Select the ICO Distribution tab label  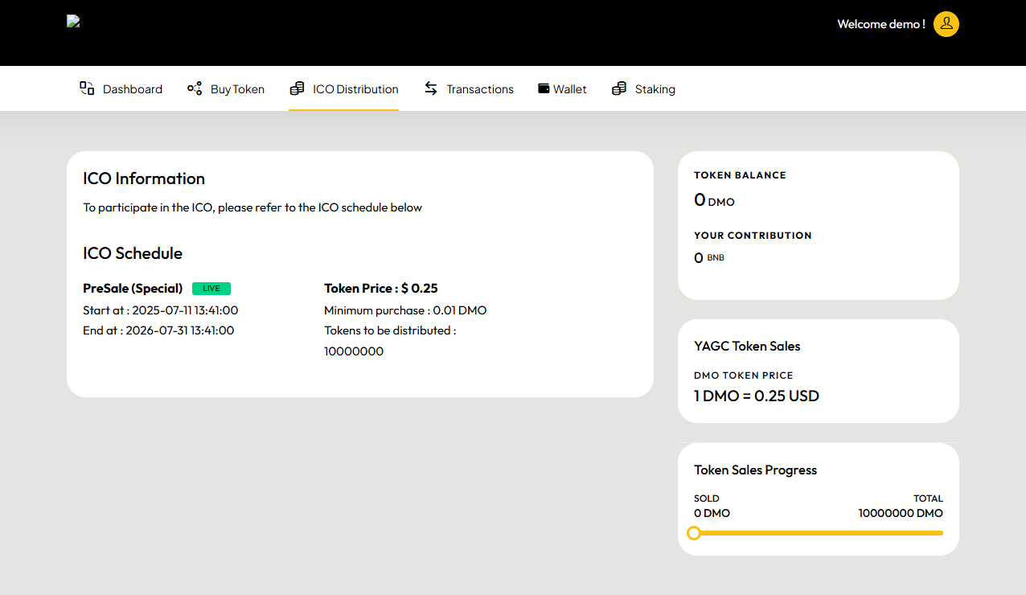point(355,89)
